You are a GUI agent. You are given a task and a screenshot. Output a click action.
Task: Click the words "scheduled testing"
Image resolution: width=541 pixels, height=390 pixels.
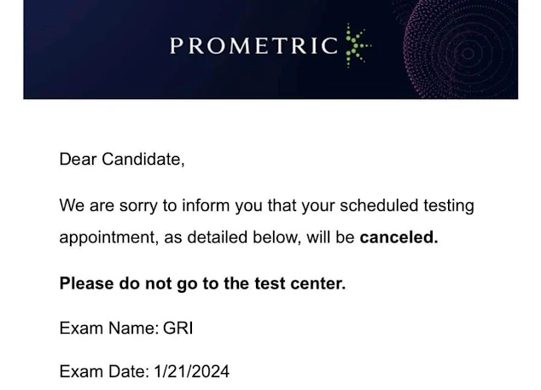pyautogui.click(x=407, y=206)
